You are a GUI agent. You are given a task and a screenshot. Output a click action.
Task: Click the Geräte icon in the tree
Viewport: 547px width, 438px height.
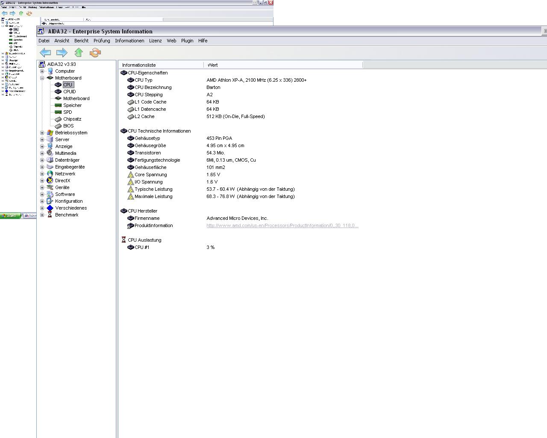point(50,187)
